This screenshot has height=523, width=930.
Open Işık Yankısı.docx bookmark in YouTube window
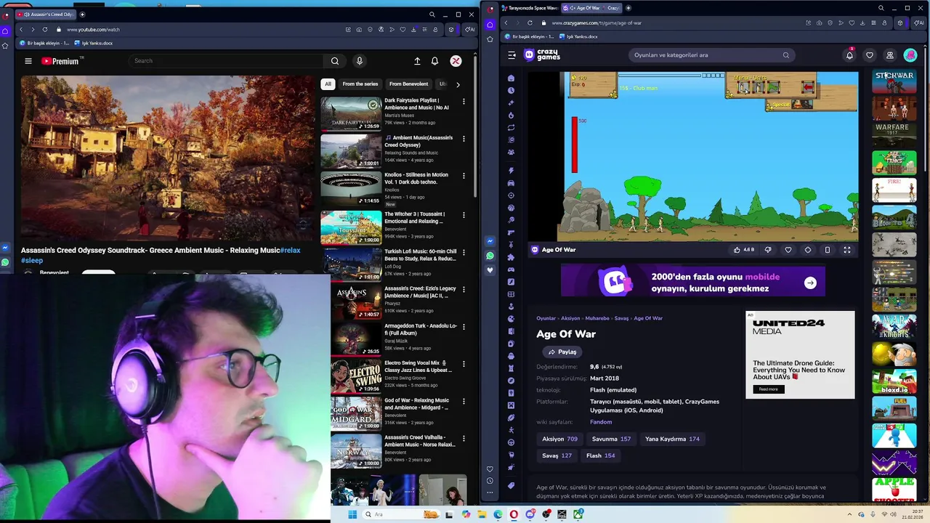click(93, 44)
